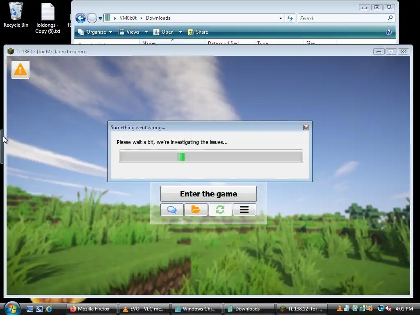This screenshot has height=315, width=420.
Task: Expand arrow between VM0b0t and Downloads
Action: click(x=142, y=18)
